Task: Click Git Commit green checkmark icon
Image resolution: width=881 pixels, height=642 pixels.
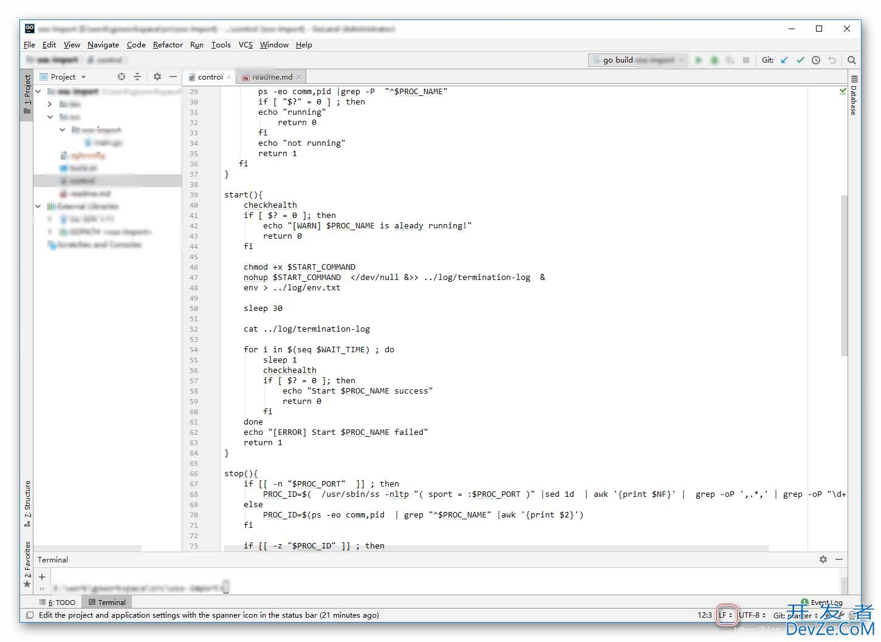Action: [800, 60]
